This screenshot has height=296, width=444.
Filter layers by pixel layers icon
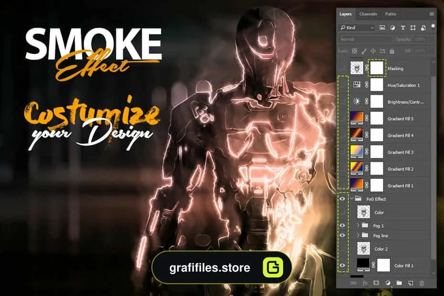point(382,28)
